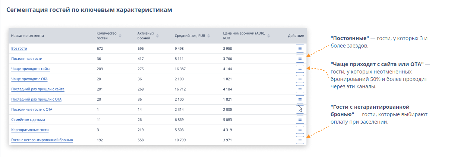Image resolution: width=467 pixels, height=157 pixels.
Task: Open action menu for Гости с негарантированной бронью
Action: click(x=300, y=140)
